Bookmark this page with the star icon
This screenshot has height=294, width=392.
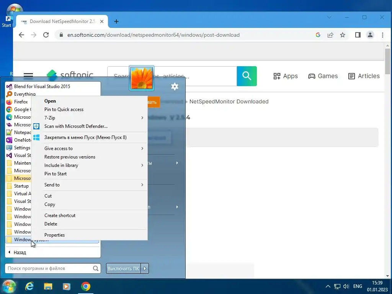click(x=343, y=35)
